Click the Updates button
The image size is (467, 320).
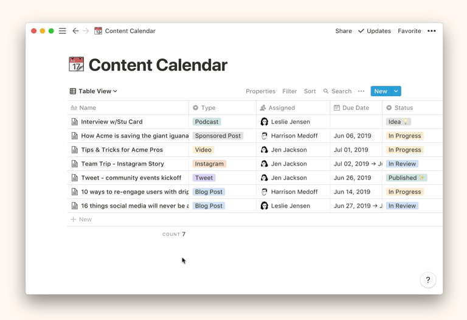375,31
